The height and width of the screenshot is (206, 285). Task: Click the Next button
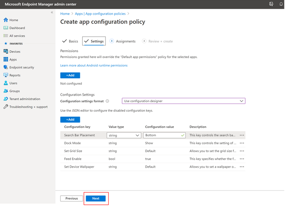pos(96,198)
